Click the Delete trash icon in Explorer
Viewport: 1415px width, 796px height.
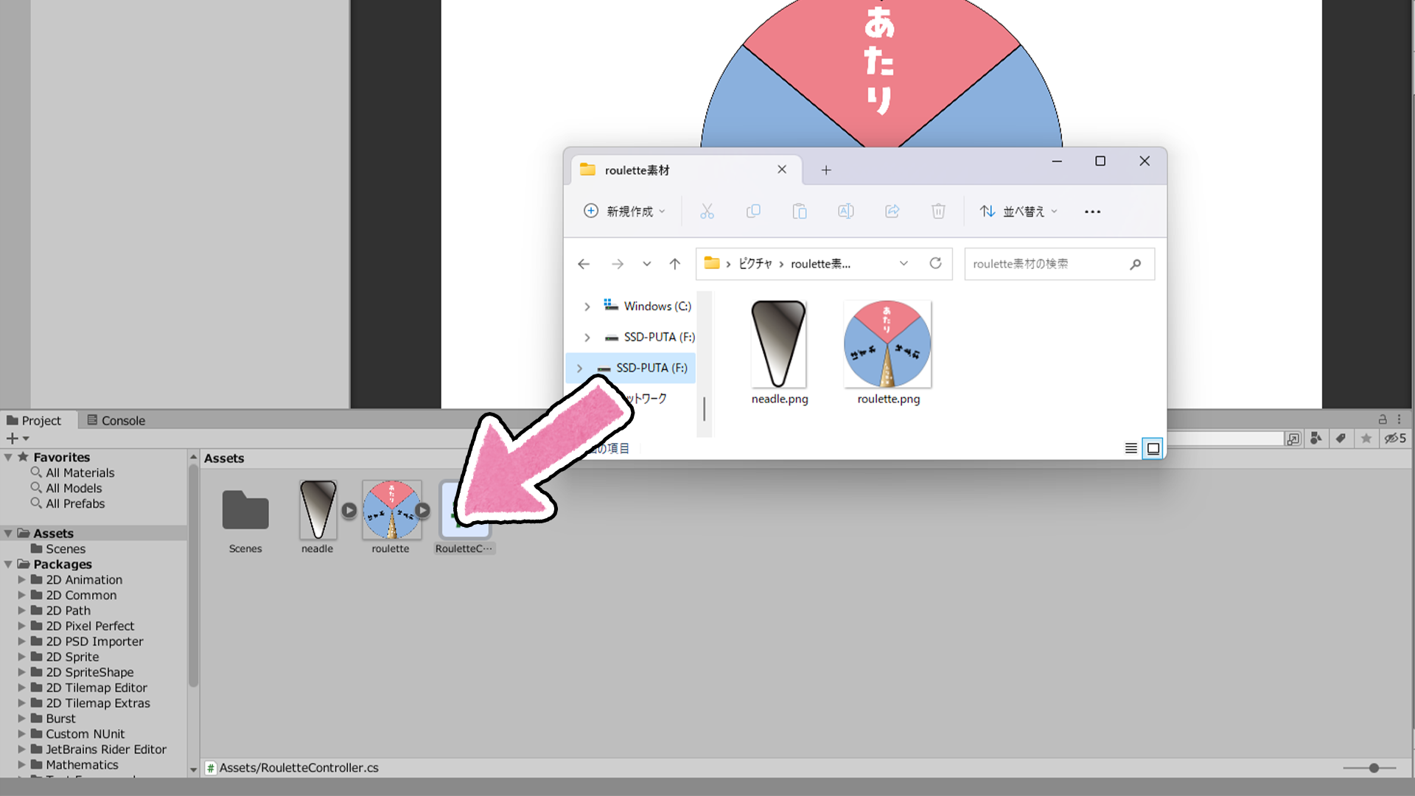938,212
